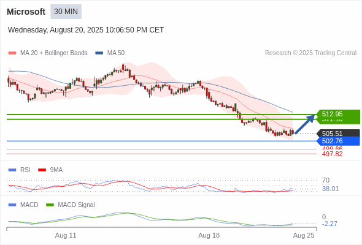Click the Aug 11 date axis label
Viewport: 362px width, 245px height.
(x=66, y=235)
